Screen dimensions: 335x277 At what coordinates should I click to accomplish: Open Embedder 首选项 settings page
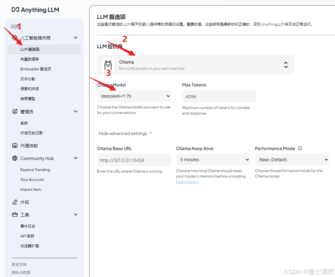36,69
